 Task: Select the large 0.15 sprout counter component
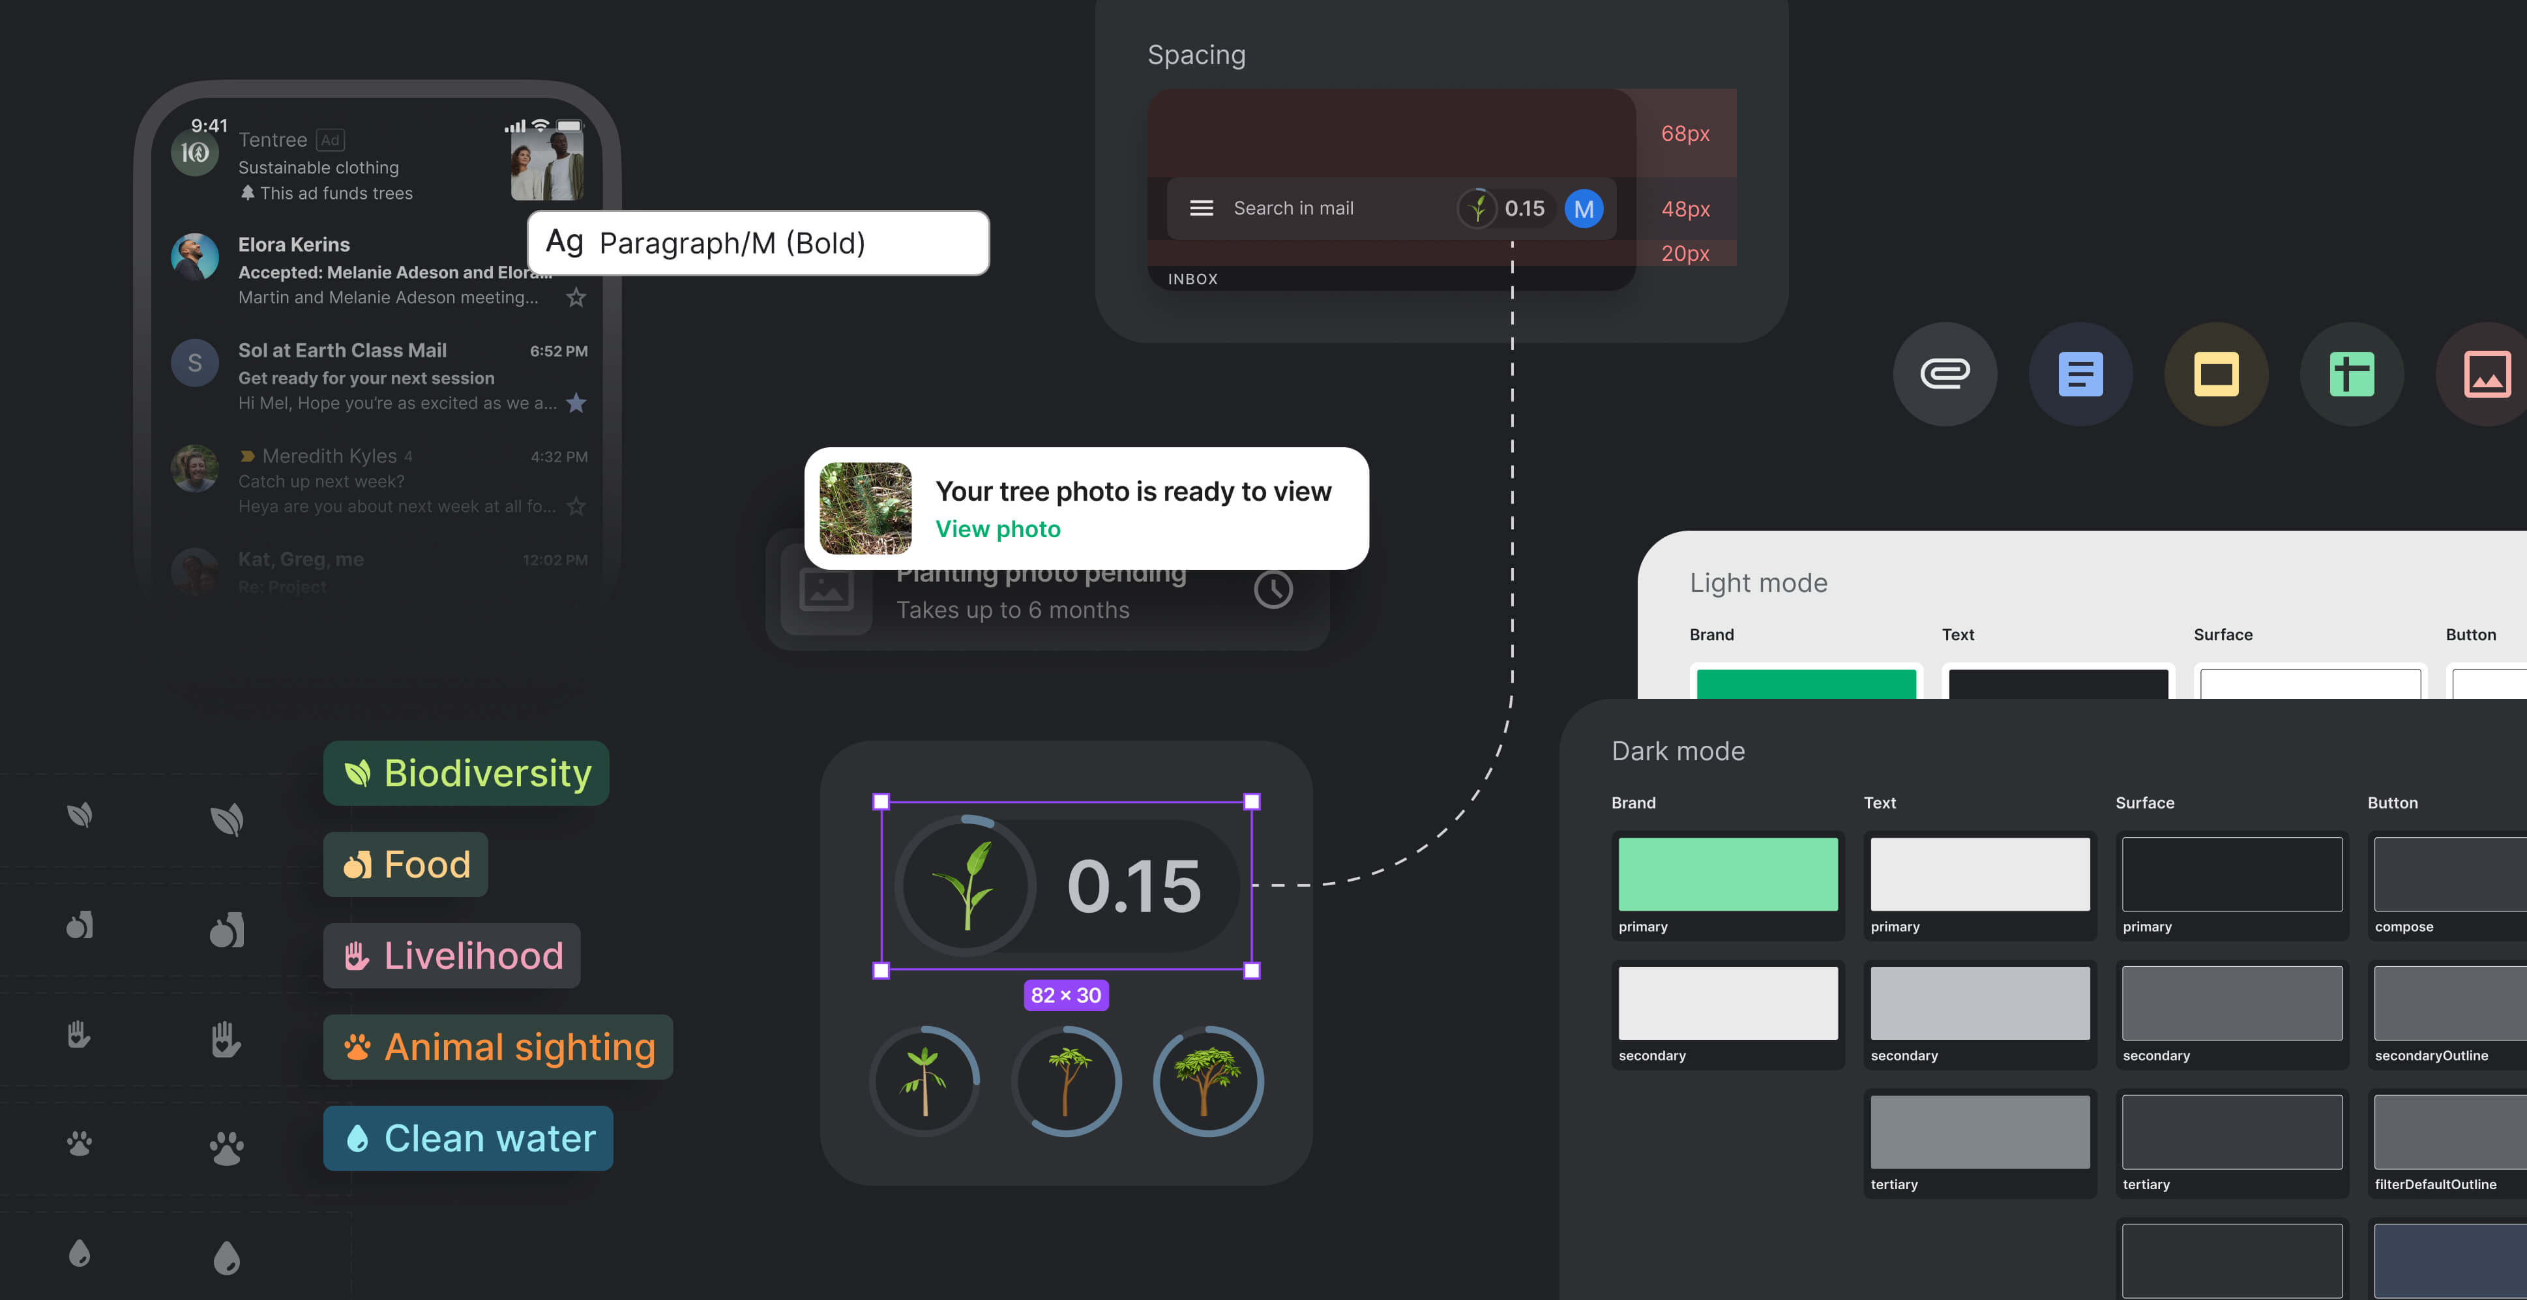1067,886
